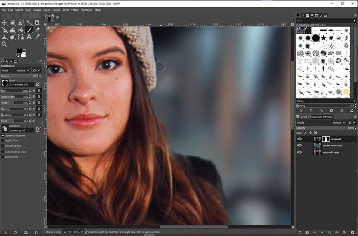Open zoom percentage dropdown in status bar
Viewport: 358px width, 236px height.
click(x=78, y=232)
